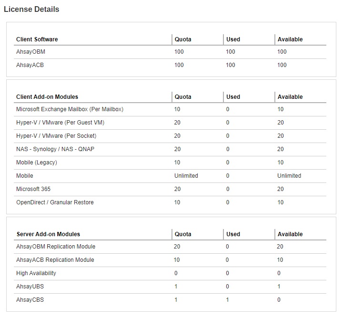The width and height of the screenshot is (343, 316).
Task: Click OpenDirect / Granular Restore entry
Action: click(55, 202)
